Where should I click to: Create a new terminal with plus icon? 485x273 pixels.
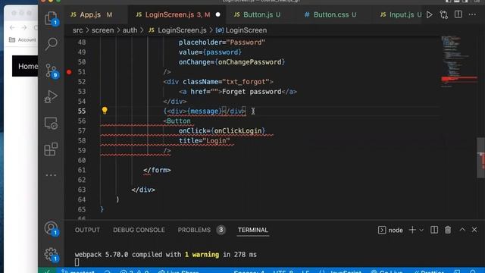coord(412,230)
